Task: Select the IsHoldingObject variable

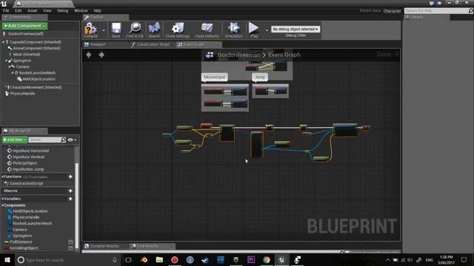Action: [24, 248]
